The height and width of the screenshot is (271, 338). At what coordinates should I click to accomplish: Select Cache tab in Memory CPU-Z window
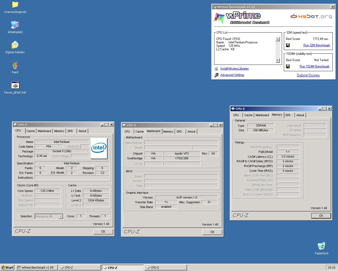(x=248, y=115)
